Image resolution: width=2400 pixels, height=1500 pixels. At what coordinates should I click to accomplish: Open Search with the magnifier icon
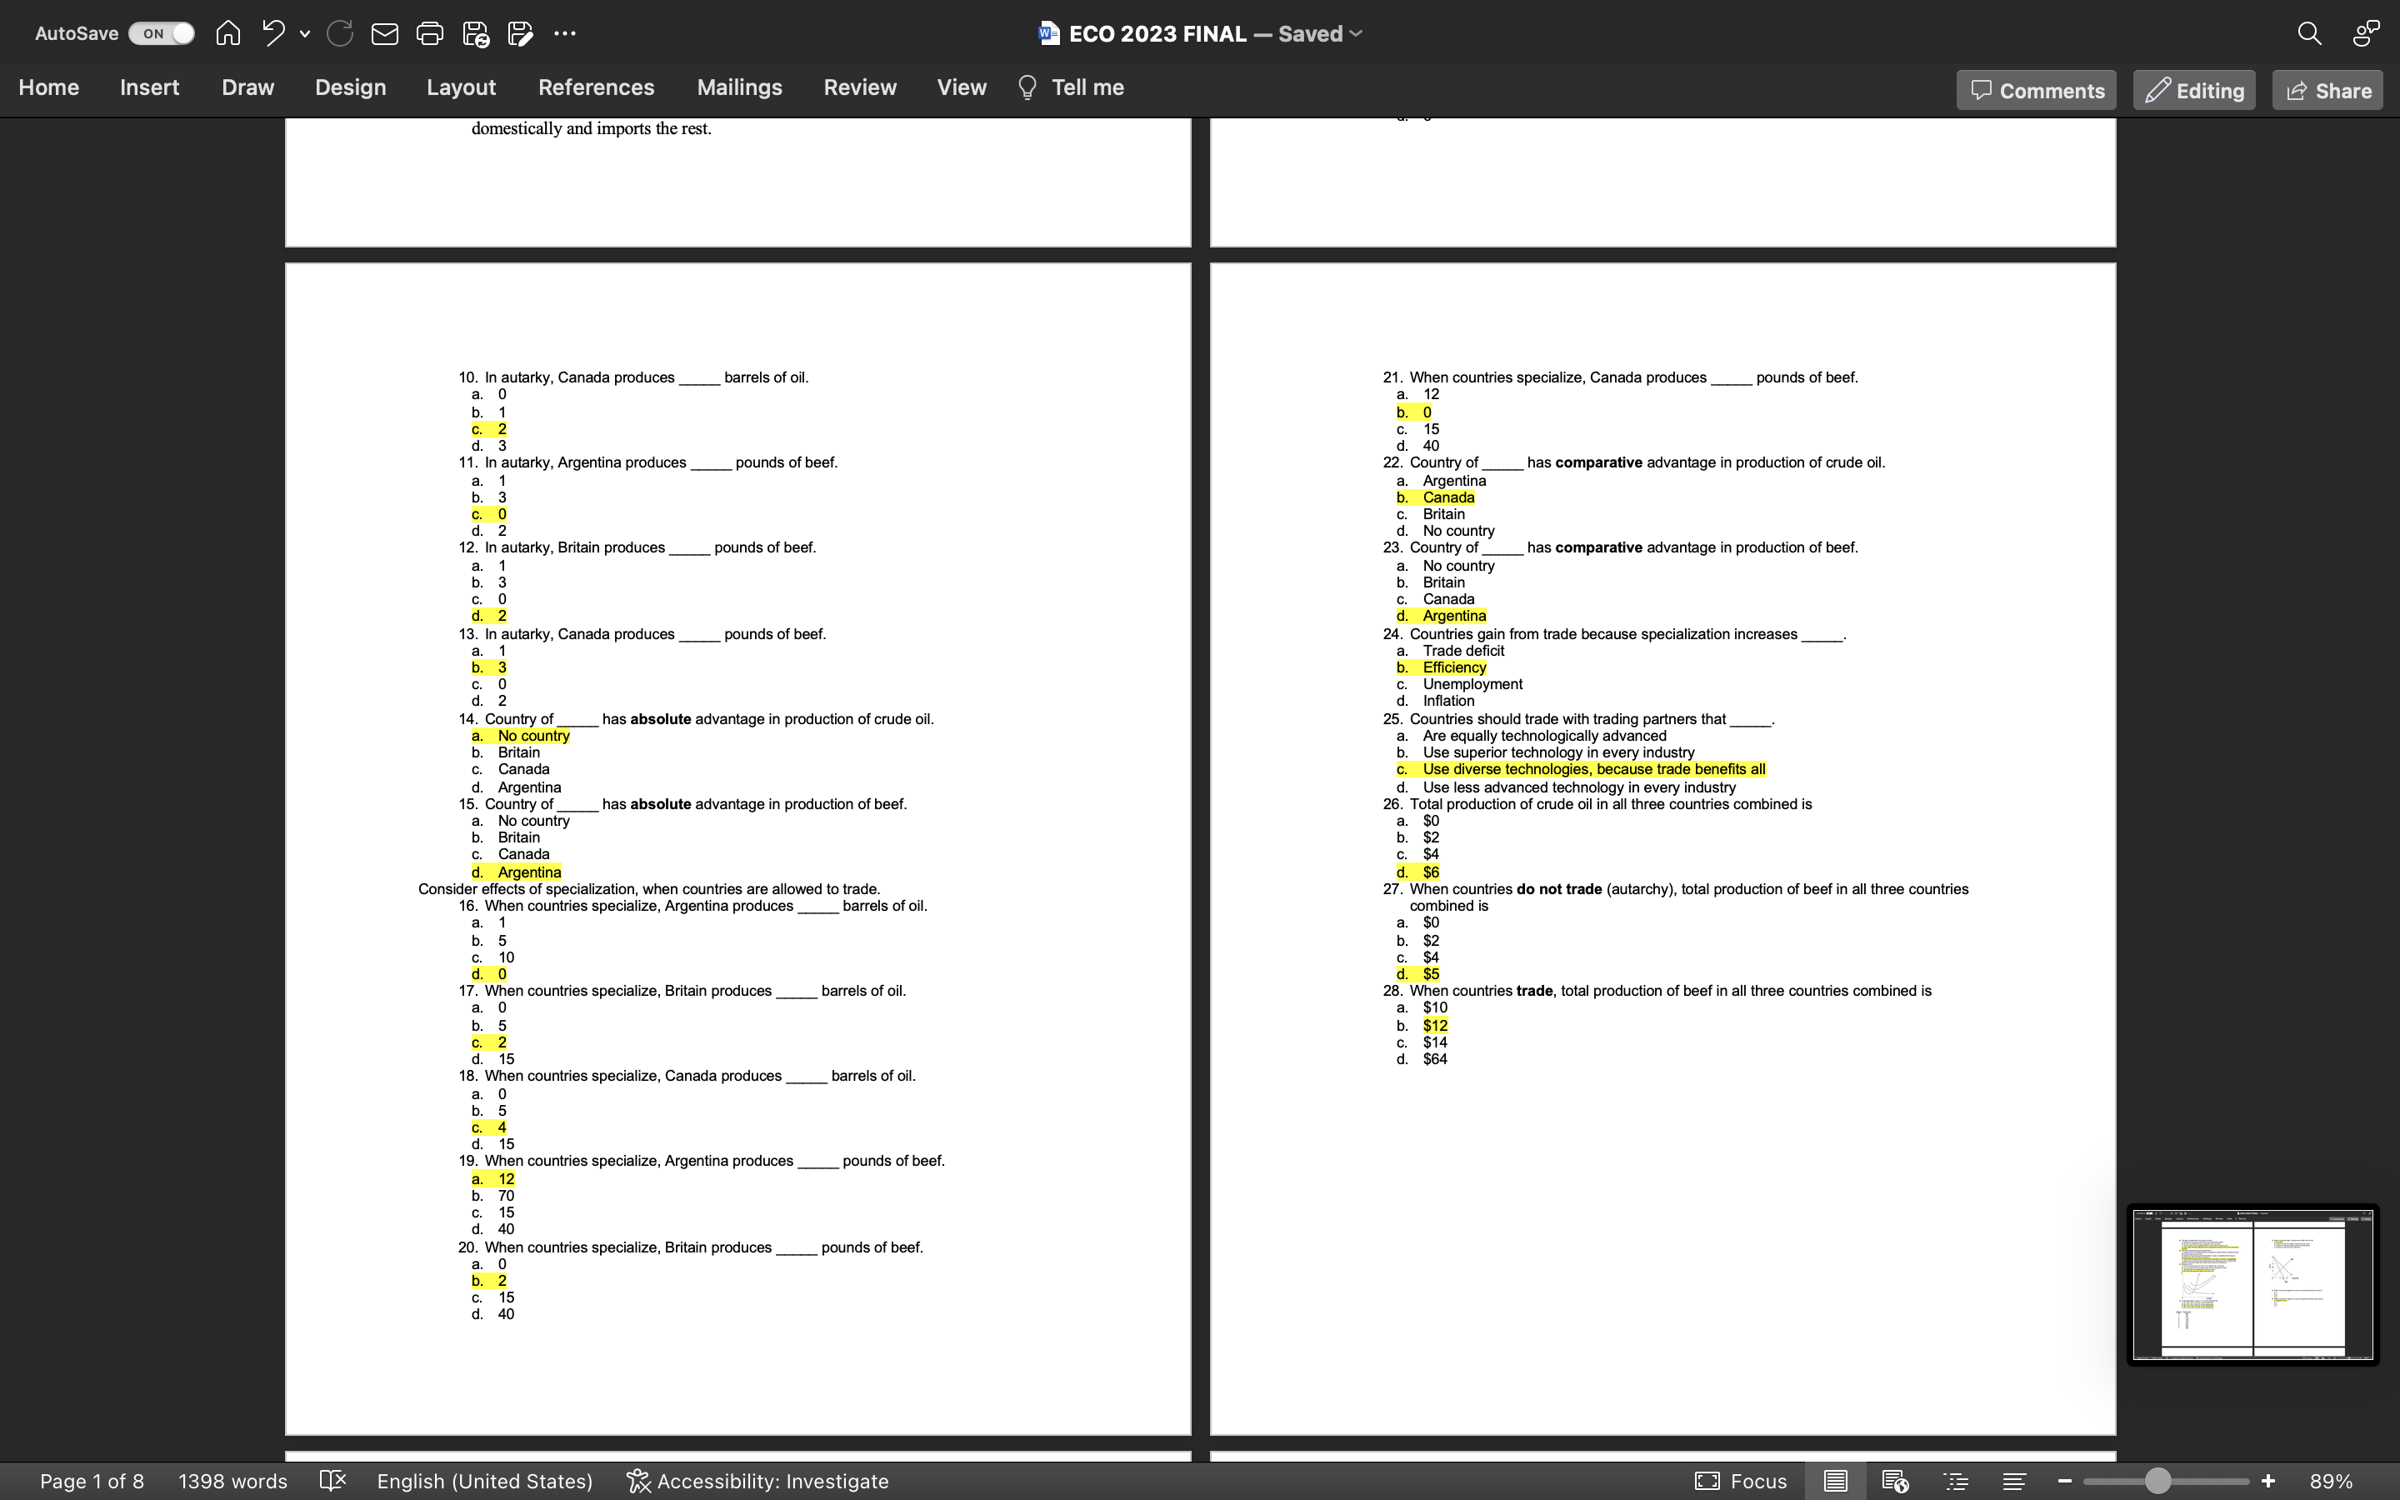2309,32
